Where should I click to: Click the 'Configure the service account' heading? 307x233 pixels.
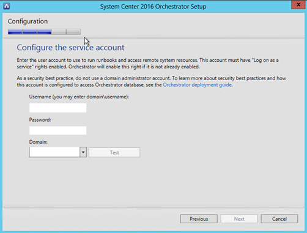[70, 48]
